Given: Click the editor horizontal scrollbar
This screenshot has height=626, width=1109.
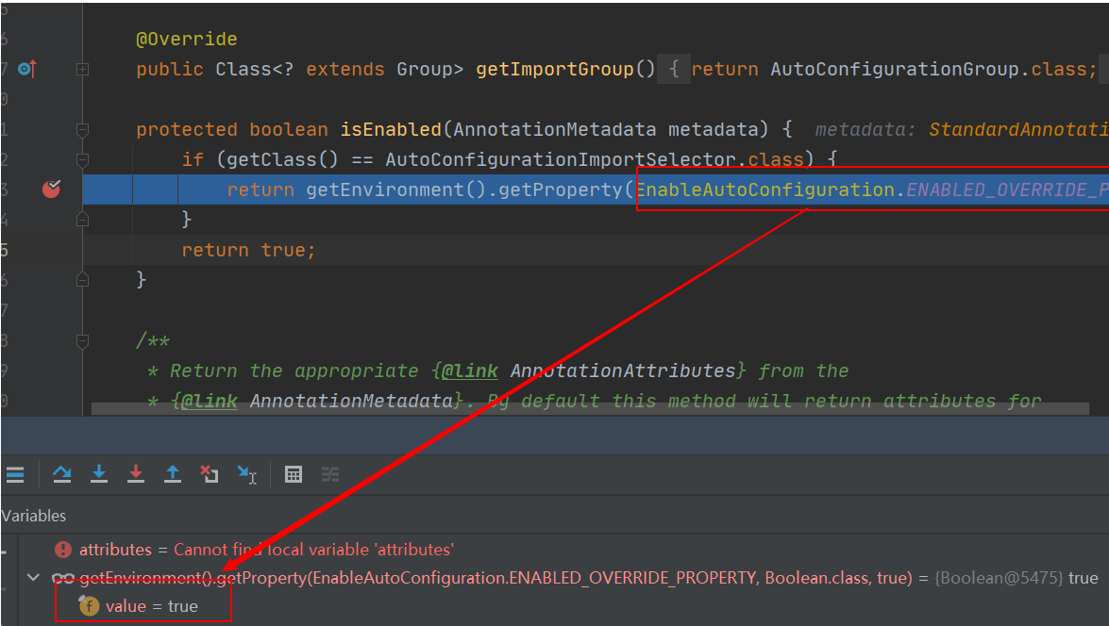Looking at the screenshot, I should (x=590, y=408).
